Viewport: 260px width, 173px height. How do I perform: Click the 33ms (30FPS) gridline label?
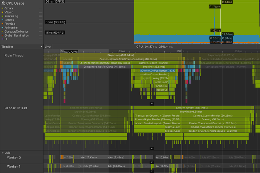[55, 22]
